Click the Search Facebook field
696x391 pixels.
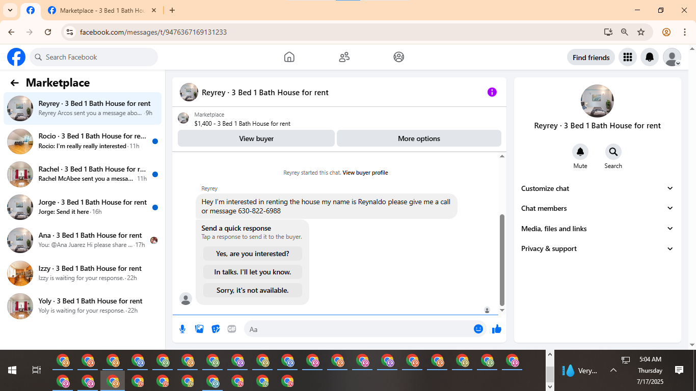click(94, 57)
